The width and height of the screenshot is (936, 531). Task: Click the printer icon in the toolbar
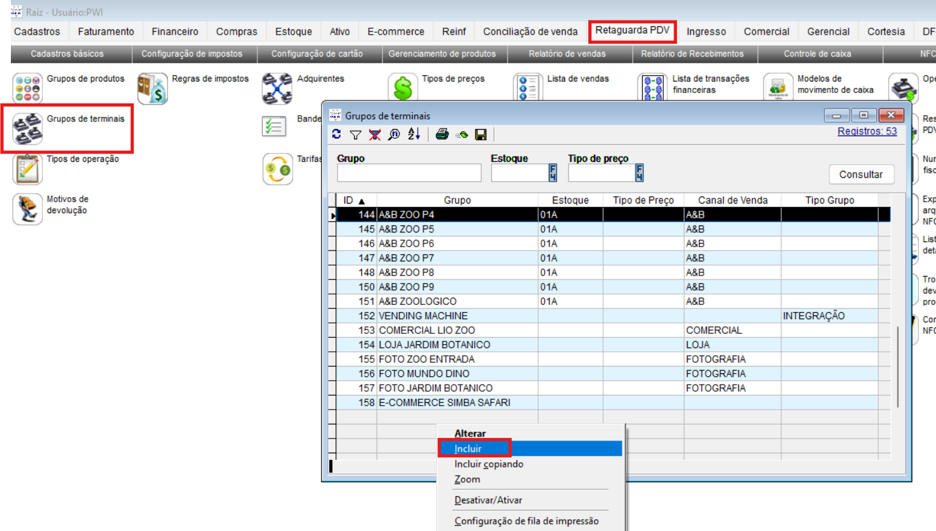[442, 134]
